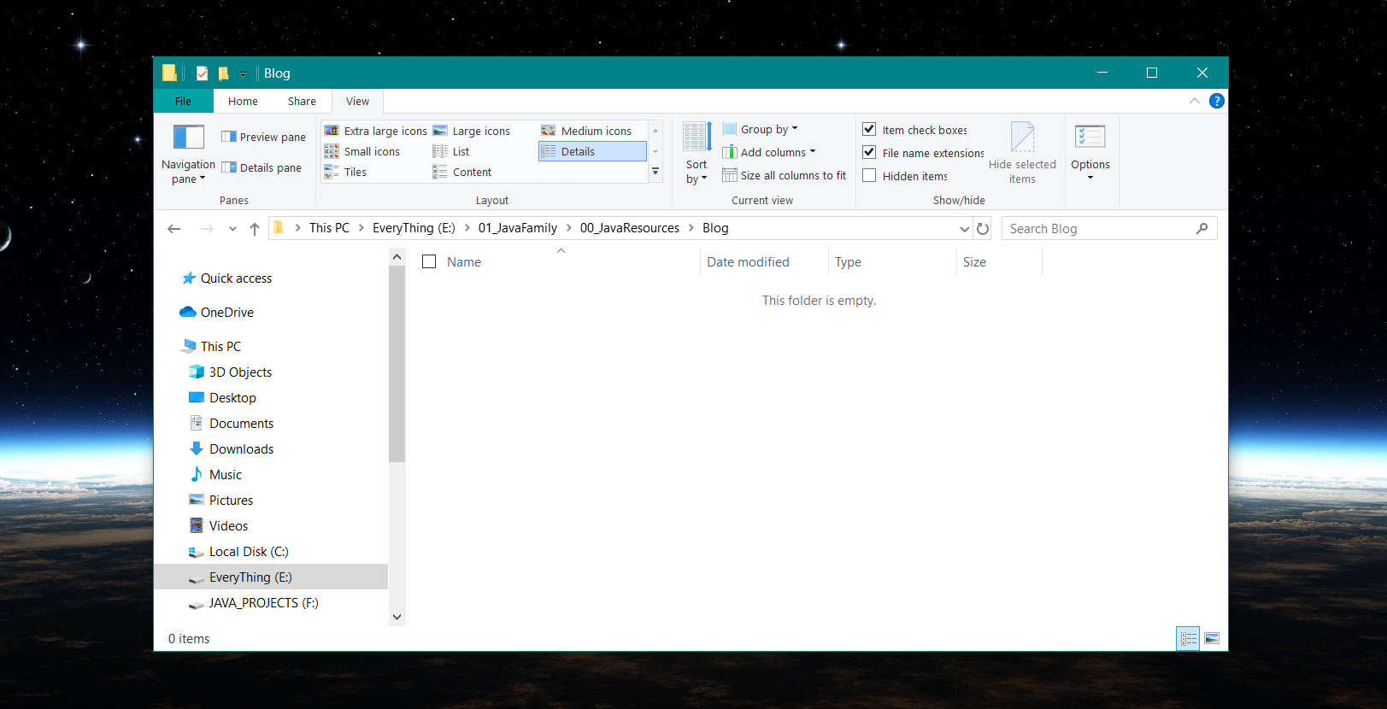Screen dimensions: 1387x709
Task: Refresh the current folder view
Action: coord(983,229)
